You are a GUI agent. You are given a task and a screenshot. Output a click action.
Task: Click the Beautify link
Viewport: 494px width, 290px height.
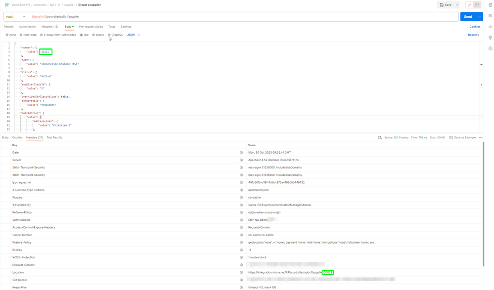[473, 35]
